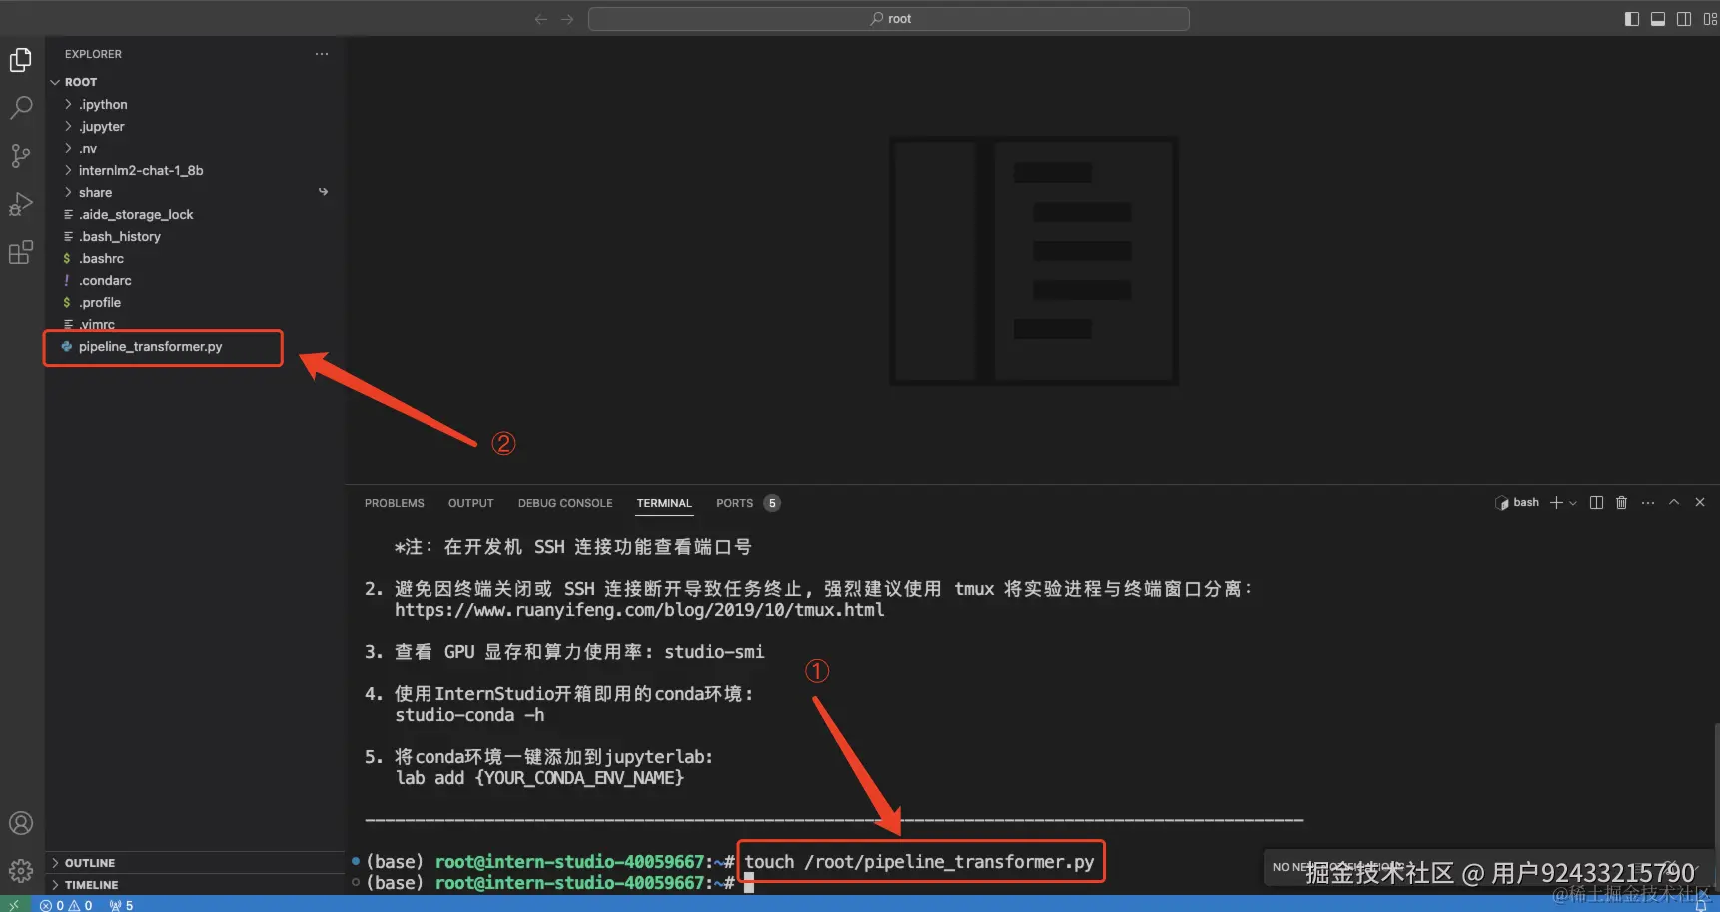Switch to the PORTS tab
This screenshot has height=912, width=1720.
[747, 503]
